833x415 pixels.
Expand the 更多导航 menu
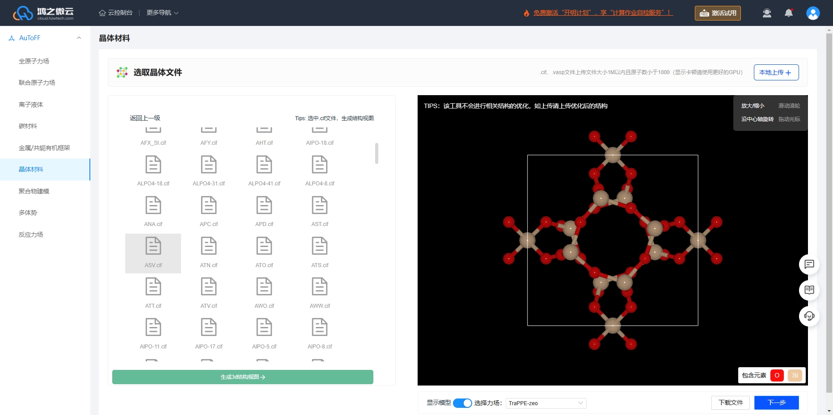162,13
